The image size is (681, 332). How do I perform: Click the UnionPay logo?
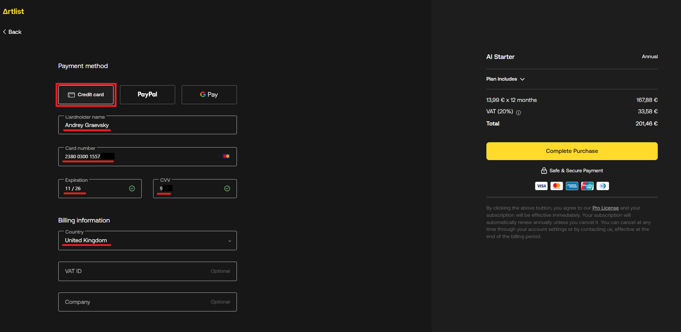tap(587, 186)
